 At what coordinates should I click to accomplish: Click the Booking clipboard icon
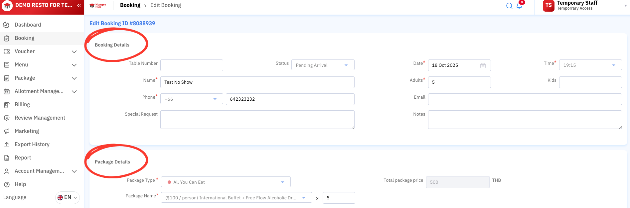[x=6, y=38]
